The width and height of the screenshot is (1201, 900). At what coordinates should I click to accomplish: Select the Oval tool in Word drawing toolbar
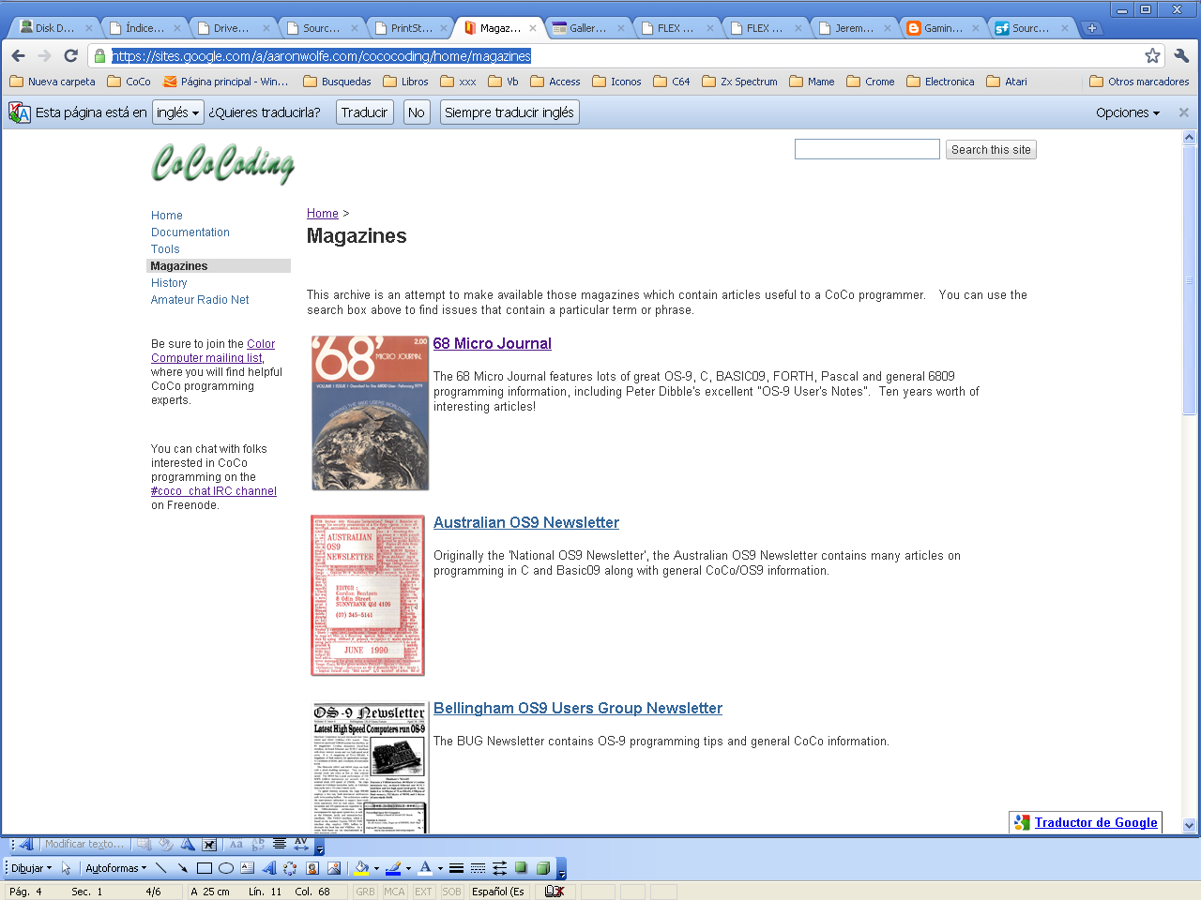(x=225, y=868)
